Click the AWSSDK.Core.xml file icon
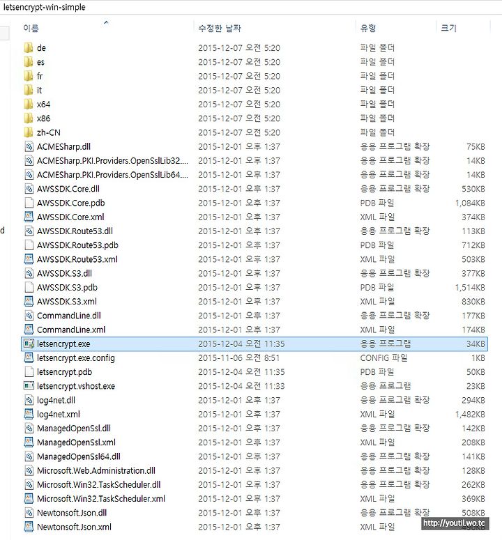 click(x=29, y=217)
